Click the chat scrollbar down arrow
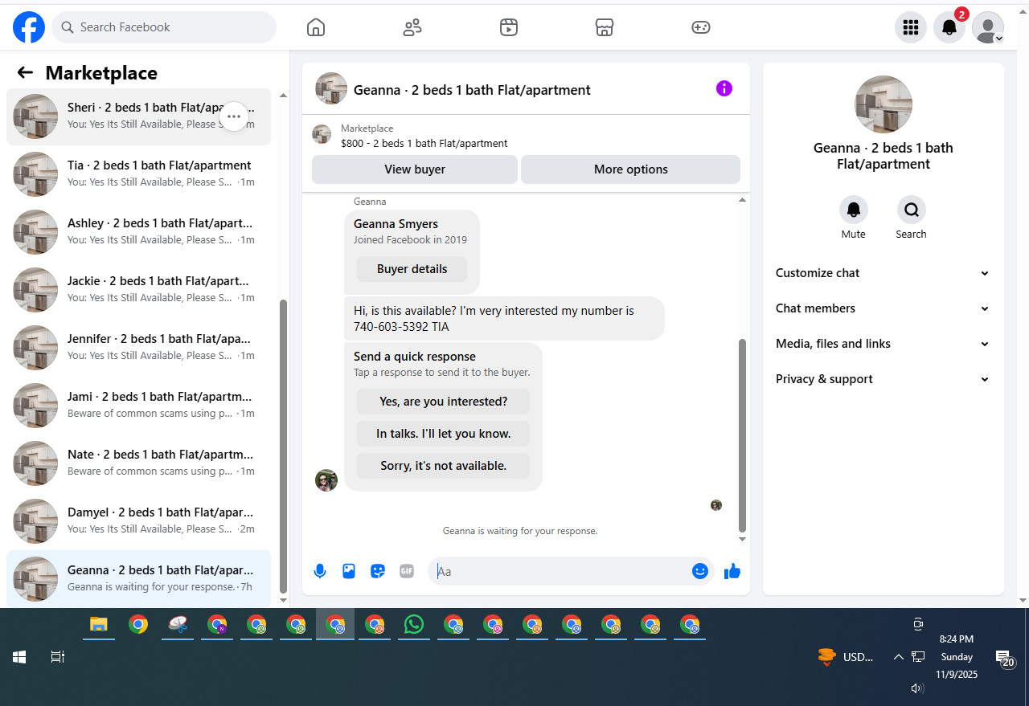 [x=742, y=539]
